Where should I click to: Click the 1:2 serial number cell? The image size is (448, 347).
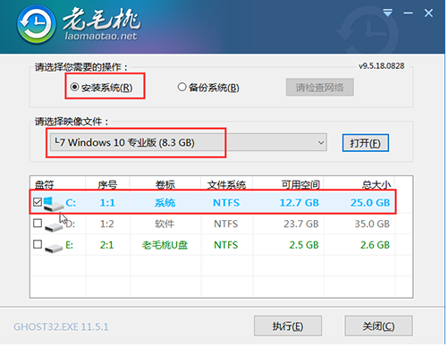106,224
